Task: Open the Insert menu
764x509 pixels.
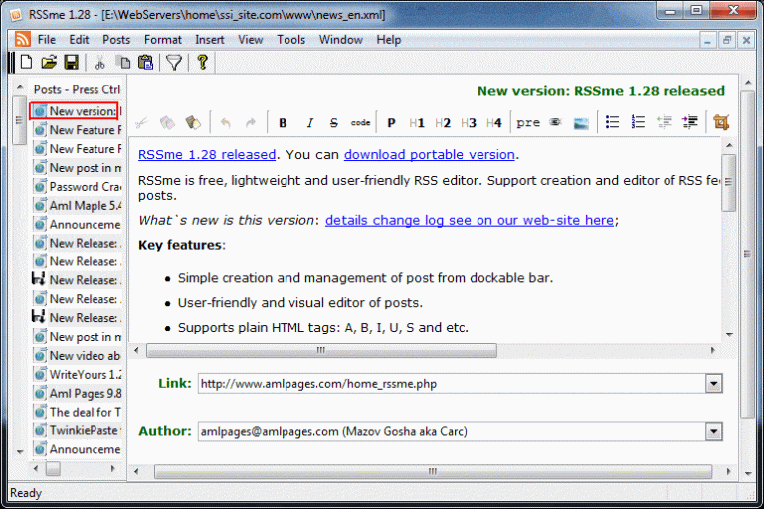Action: click(x=210, y=40)
